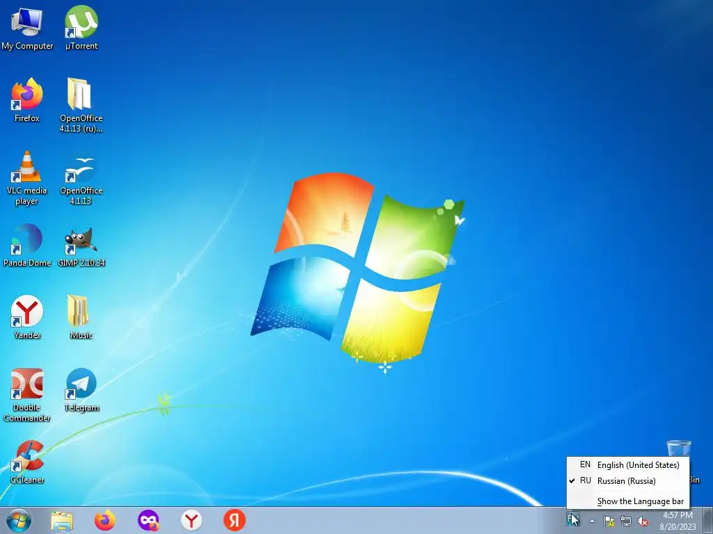Switch input to English (United States)
The width and height of the screenshot is (713, 534).
[628, 465]
